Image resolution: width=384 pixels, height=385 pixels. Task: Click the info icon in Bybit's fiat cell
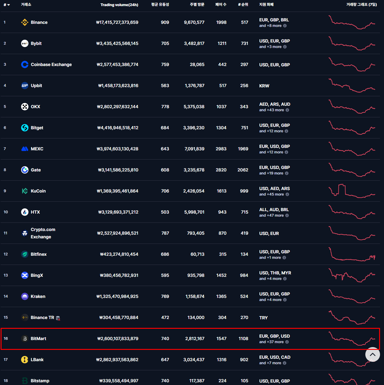[285, 47]
